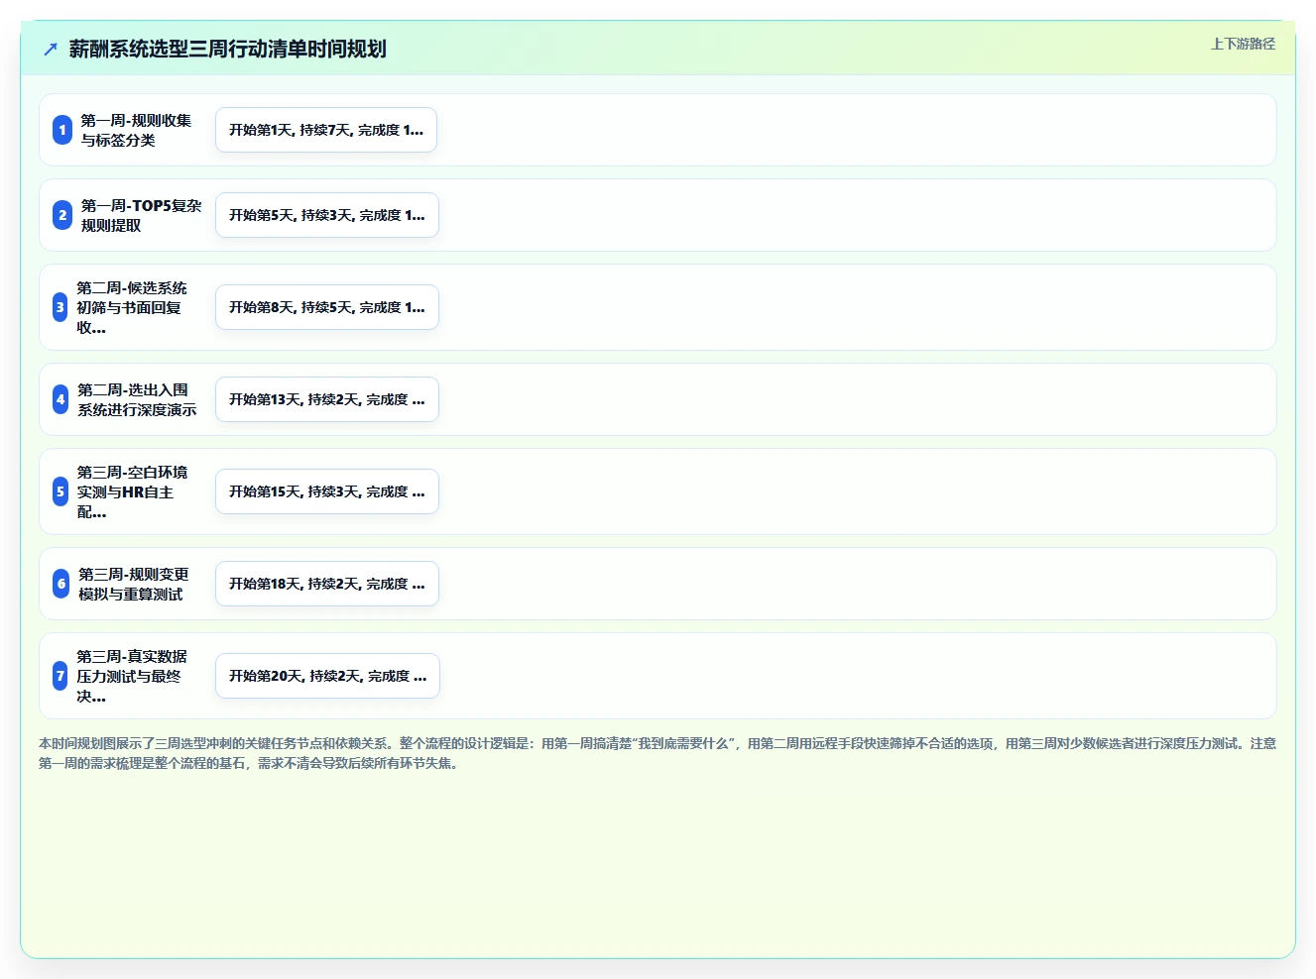Select the number 5 step badge
The image size is (1316, 979).
point(60,491)
